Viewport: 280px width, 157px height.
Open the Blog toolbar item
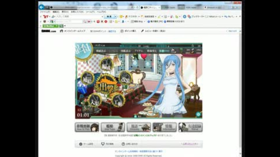click(137, 22)
